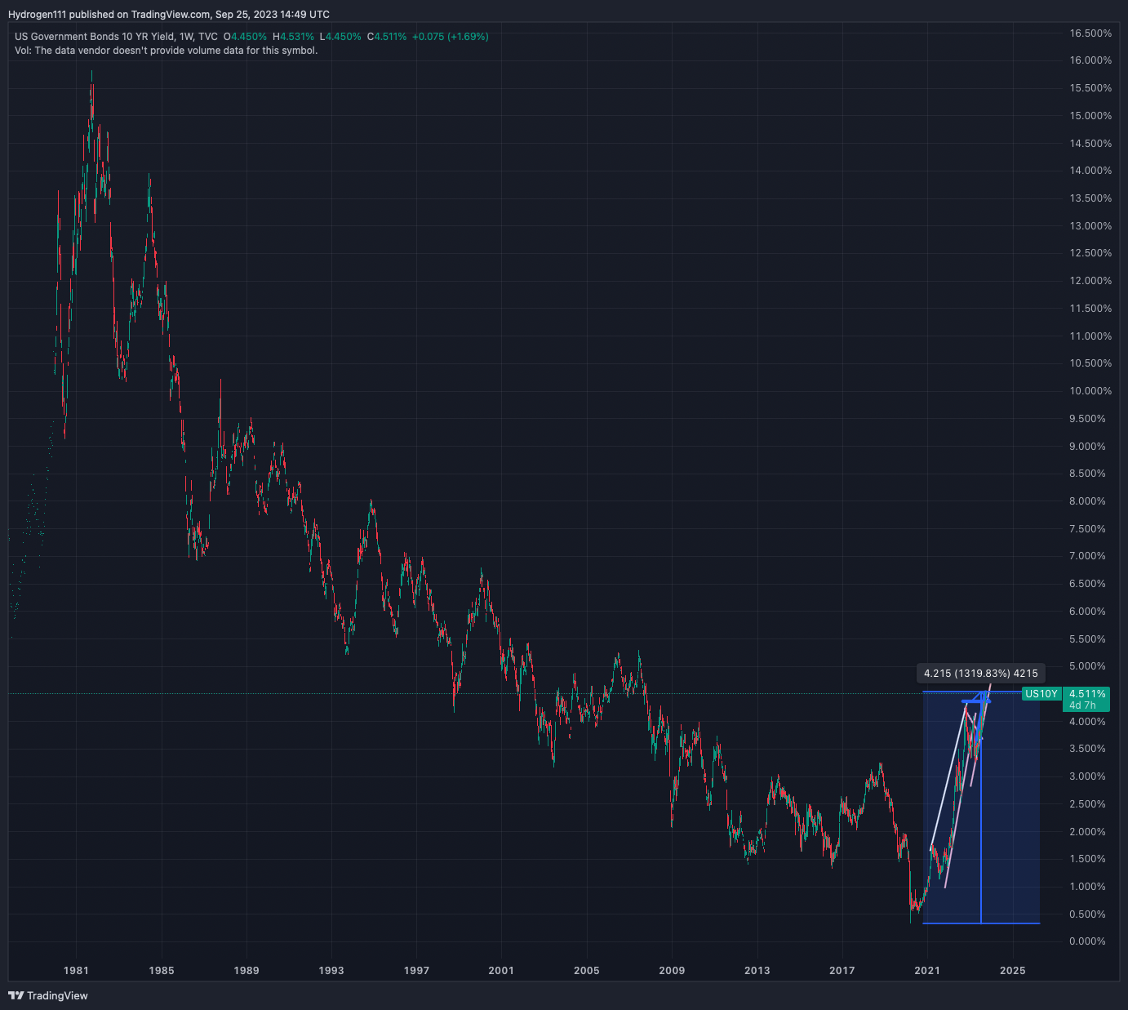Click the 3.000% price axis label
The width and height of the screenshot is (1128, 1010).
[x=1088, y=776]
